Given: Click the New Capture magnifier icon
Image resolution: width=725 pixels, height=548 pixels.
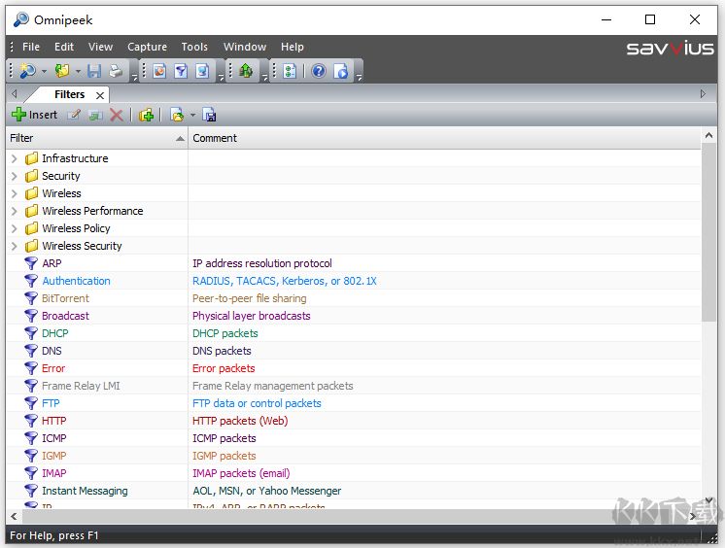Looking at the screenshot, I should tap(27, 71).
